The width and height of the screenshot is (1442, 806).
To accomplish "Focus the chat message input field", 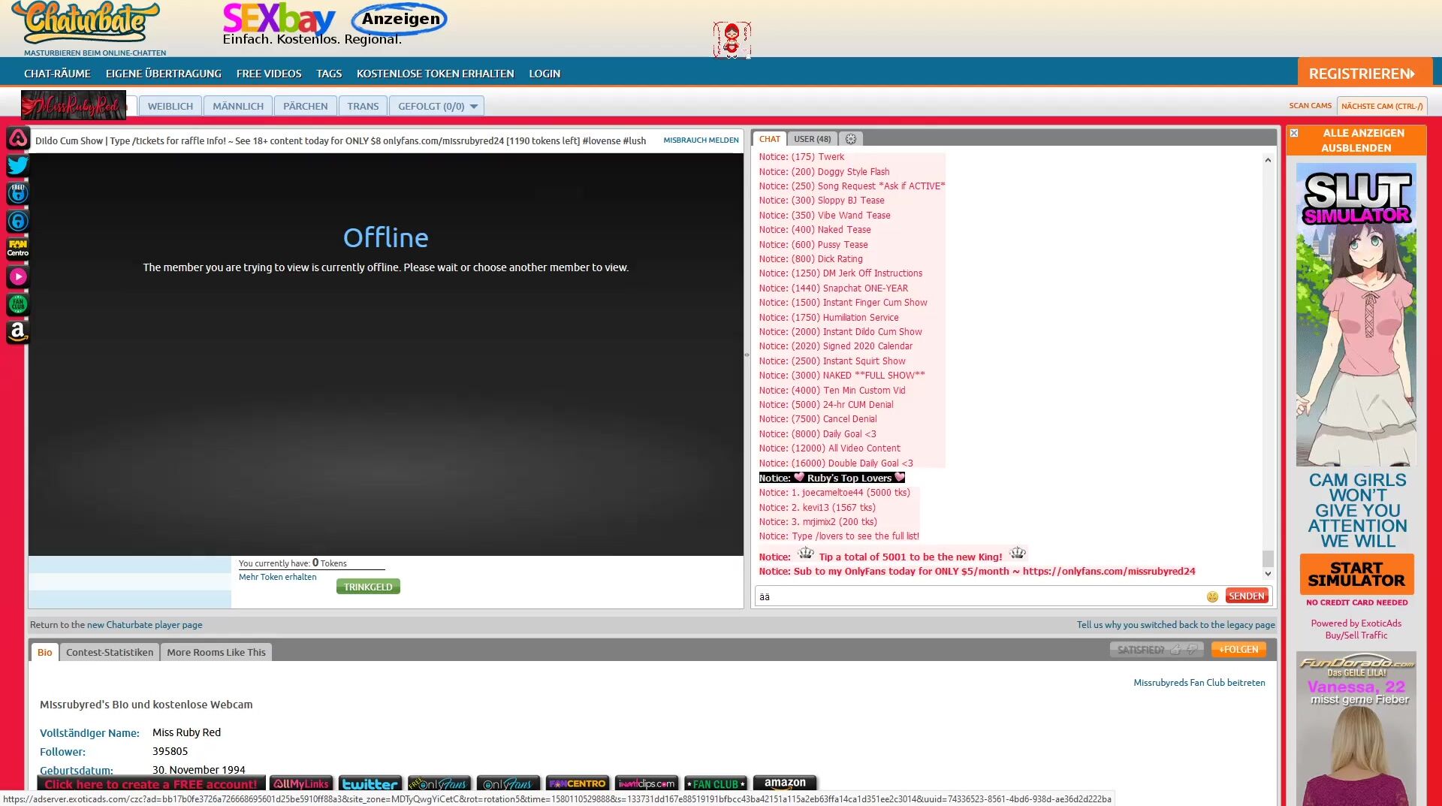I will (980, 596).
